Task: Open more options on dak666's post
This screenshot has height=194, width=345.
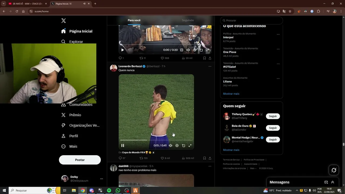Action: point(210,166)
